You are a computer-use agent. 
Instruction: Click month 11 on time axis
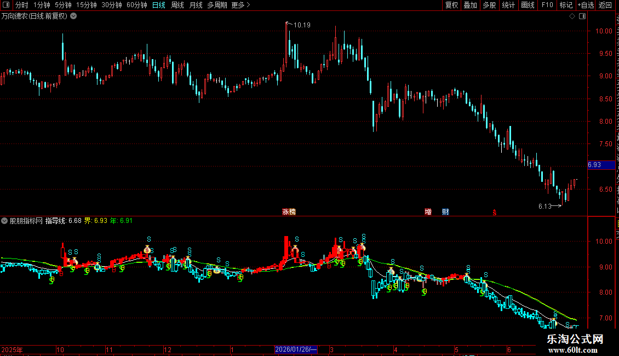(110, 349)
